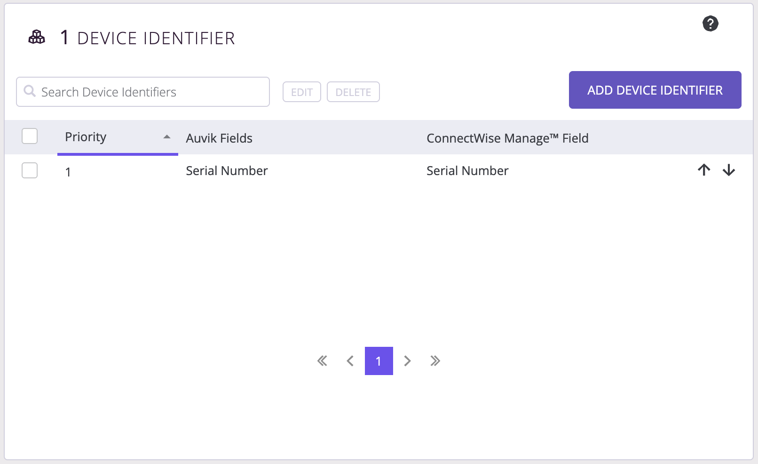758x464 pixels.
Task: Click the Auvik Fields column header
Action: [219, 138]
